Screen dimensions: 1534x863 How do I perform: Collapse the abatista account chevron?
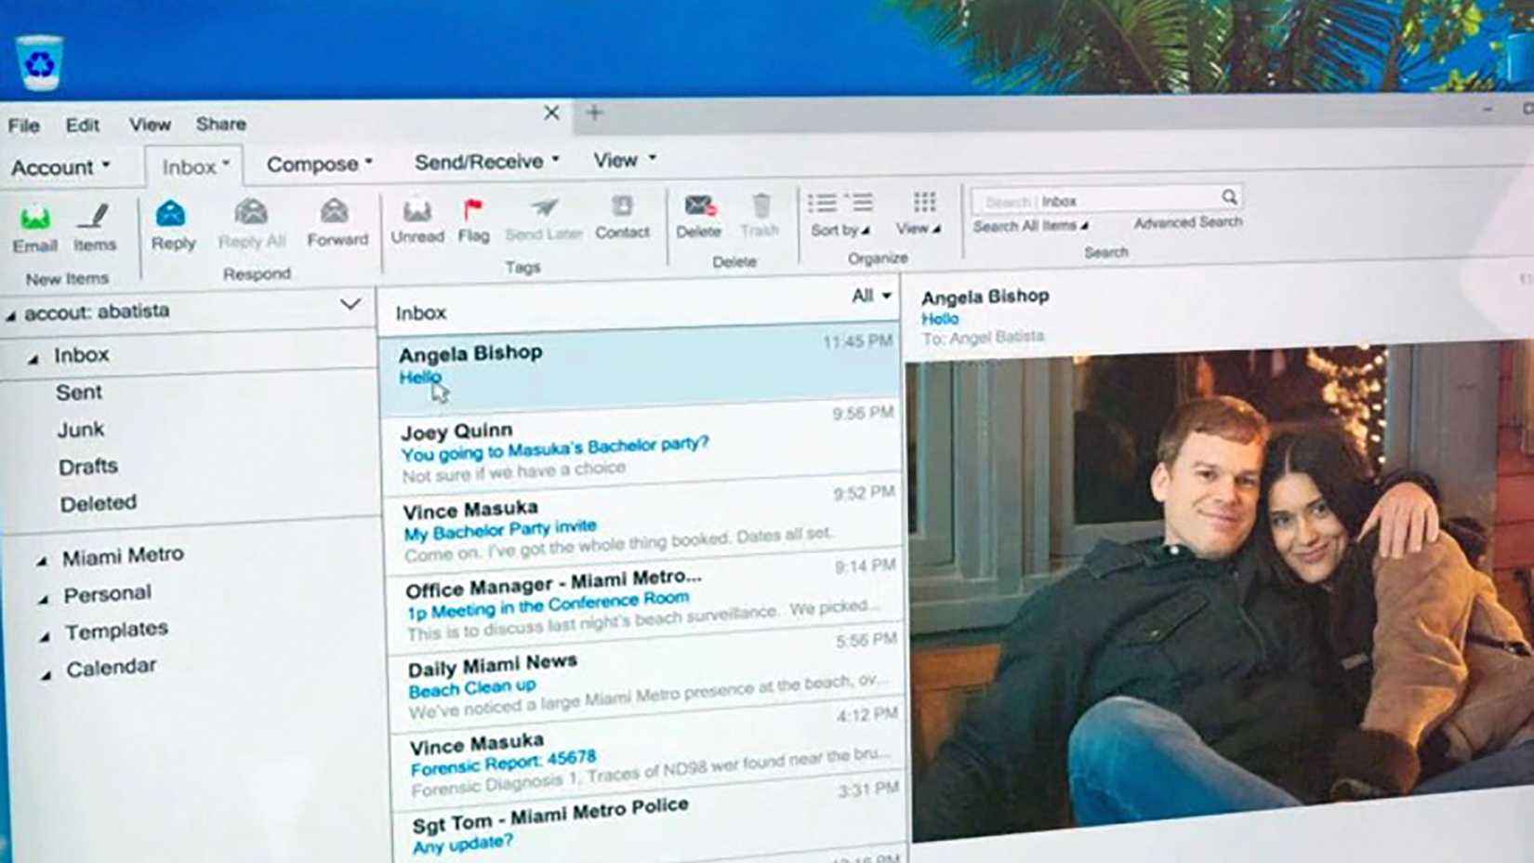350,304
